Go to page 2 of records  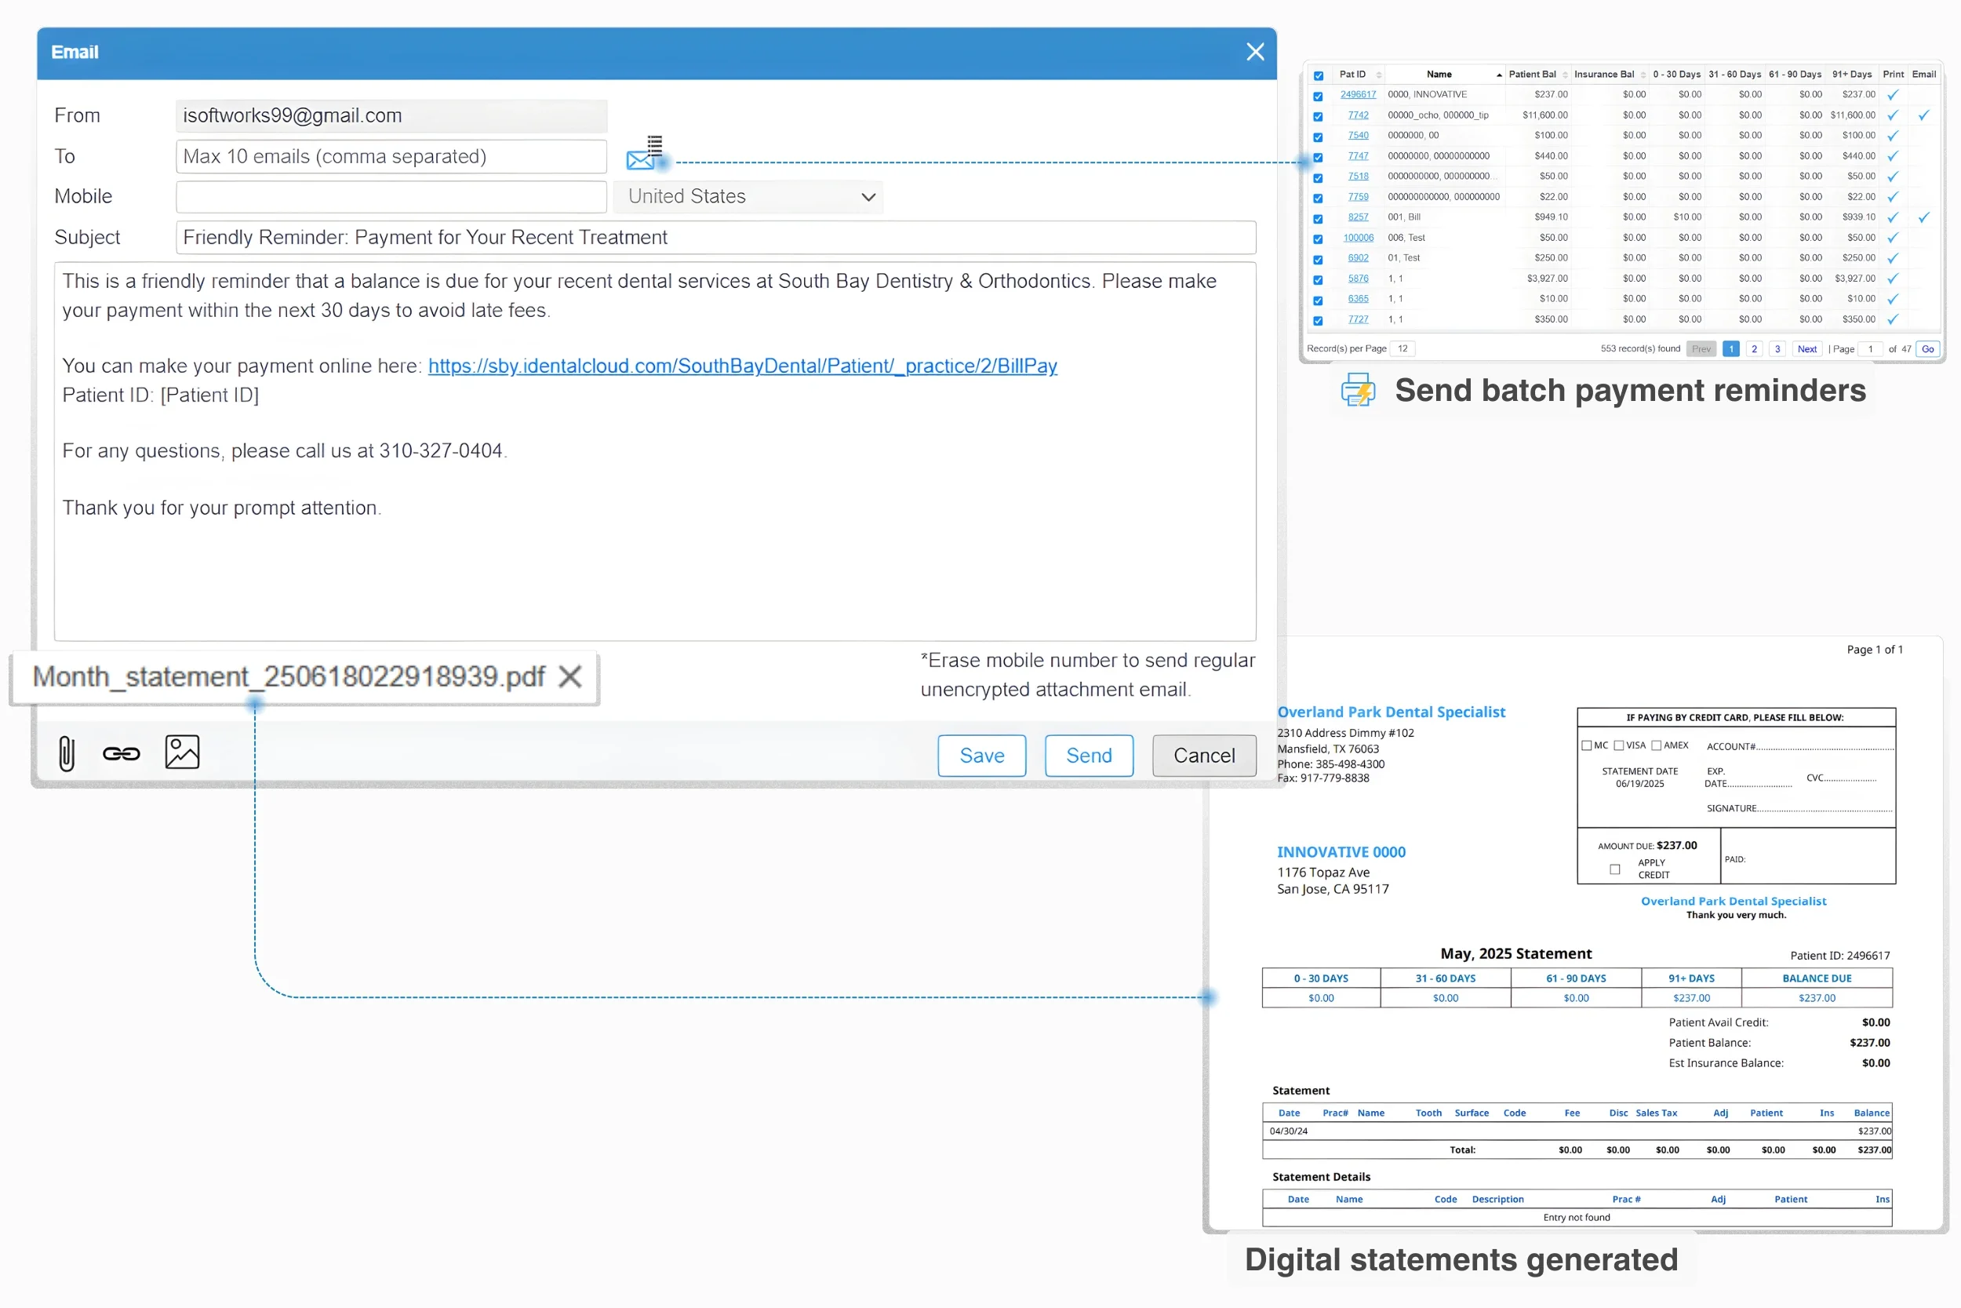click(x=1754, y=348)
